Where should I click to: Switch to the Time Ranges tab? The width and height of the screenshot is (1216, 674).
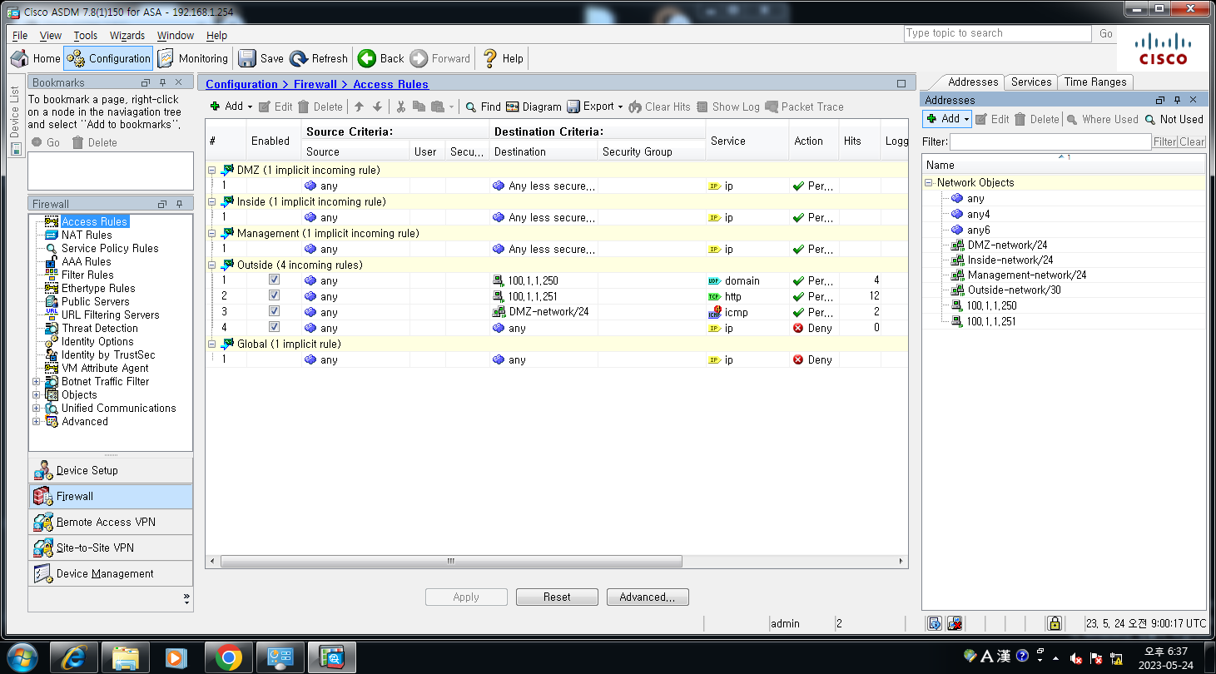click(x=1095, y=82)
